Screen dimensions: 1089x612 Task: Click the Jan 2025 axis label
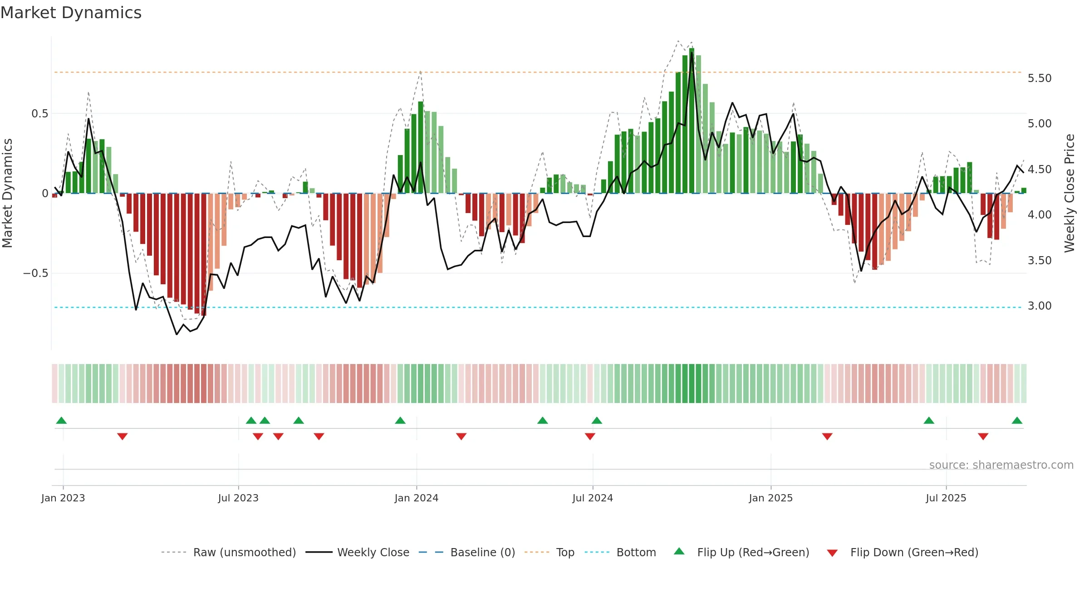pyautogui.click(x=771, y=498)
